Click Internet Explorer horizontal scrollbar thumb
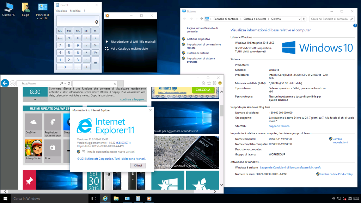 101,191
